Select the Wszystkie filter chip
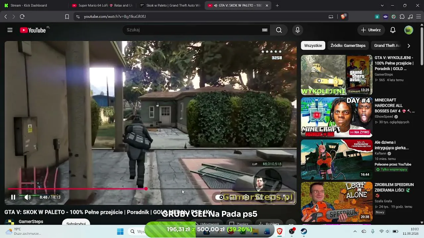 tap(313, 46)
